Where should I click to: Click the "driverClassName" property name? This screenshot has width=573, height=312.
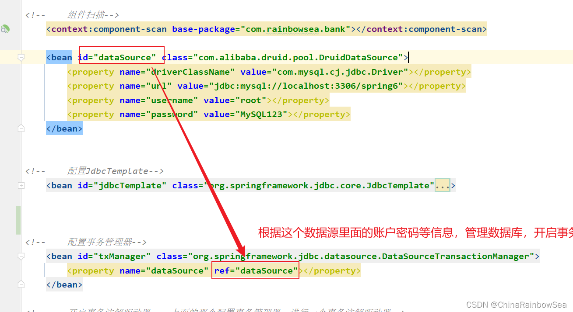(190, 72)
